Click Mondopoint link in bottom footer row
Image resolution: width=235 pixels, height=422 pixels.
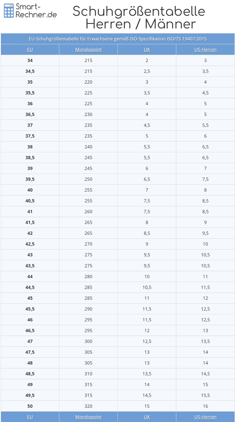(x=88, y=417)
